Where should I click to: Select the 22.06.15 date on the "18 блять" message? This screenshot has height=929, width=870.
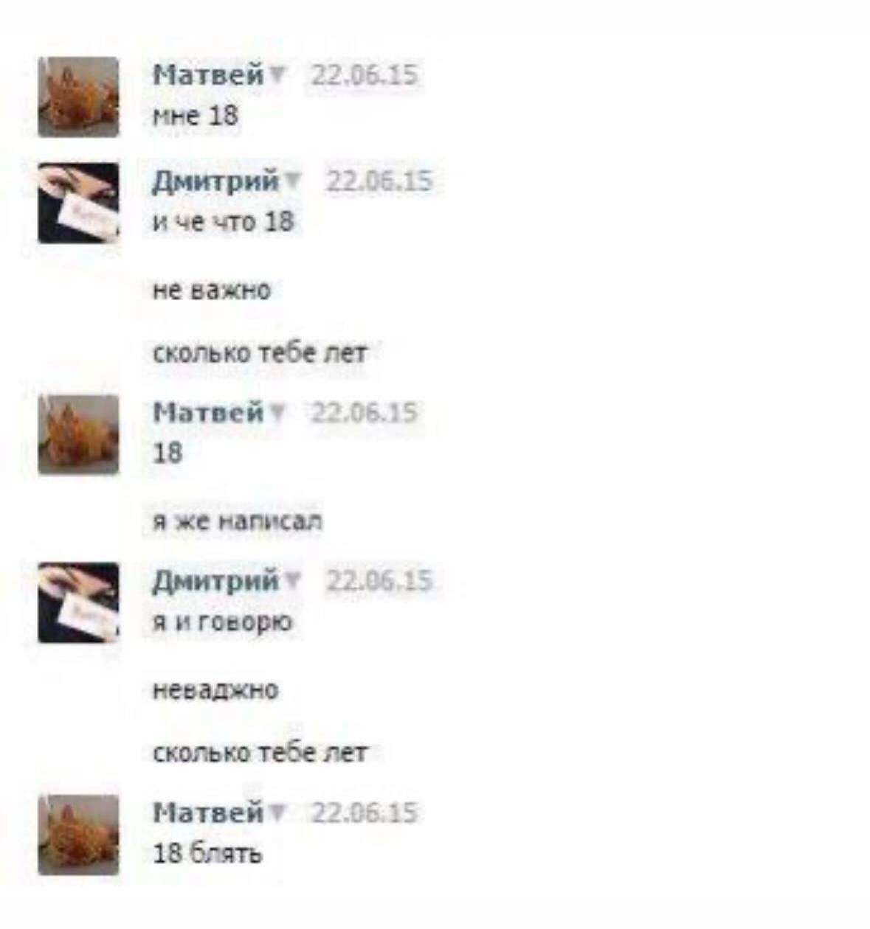(365, 813)
